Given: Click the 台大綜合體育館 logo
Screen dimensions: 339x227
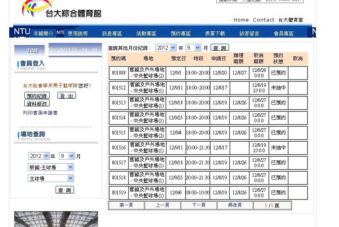Looking at the screenshot, I should point(62,10).
